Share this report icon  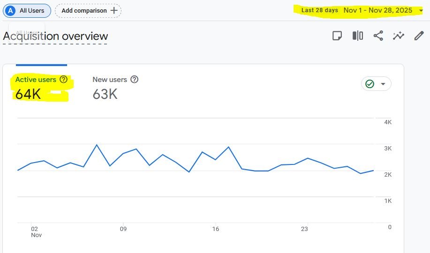[378, 36]
